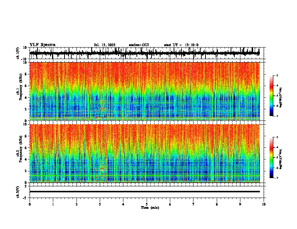This screenshot has height=229, width=297.
Task: Select the 'start UT = 13:10: 0' text
Action: pyautogui.click(x=181, y=45)
